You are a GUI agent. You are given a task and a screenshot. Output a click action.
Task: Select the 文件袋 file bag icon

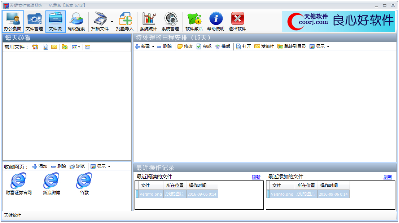55,21
